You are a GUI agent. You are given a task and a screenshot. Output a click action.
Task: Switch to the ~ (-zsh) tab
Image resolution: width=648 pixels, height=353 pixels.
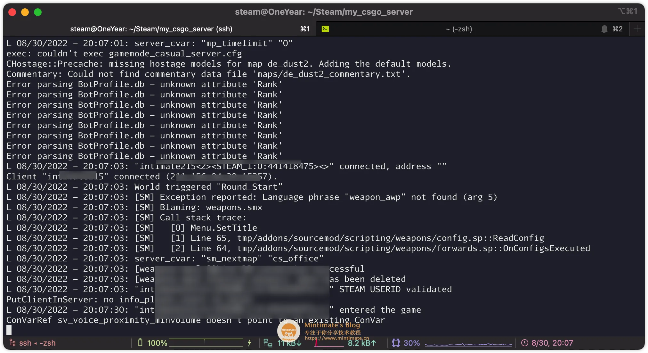tap(458, 29)
